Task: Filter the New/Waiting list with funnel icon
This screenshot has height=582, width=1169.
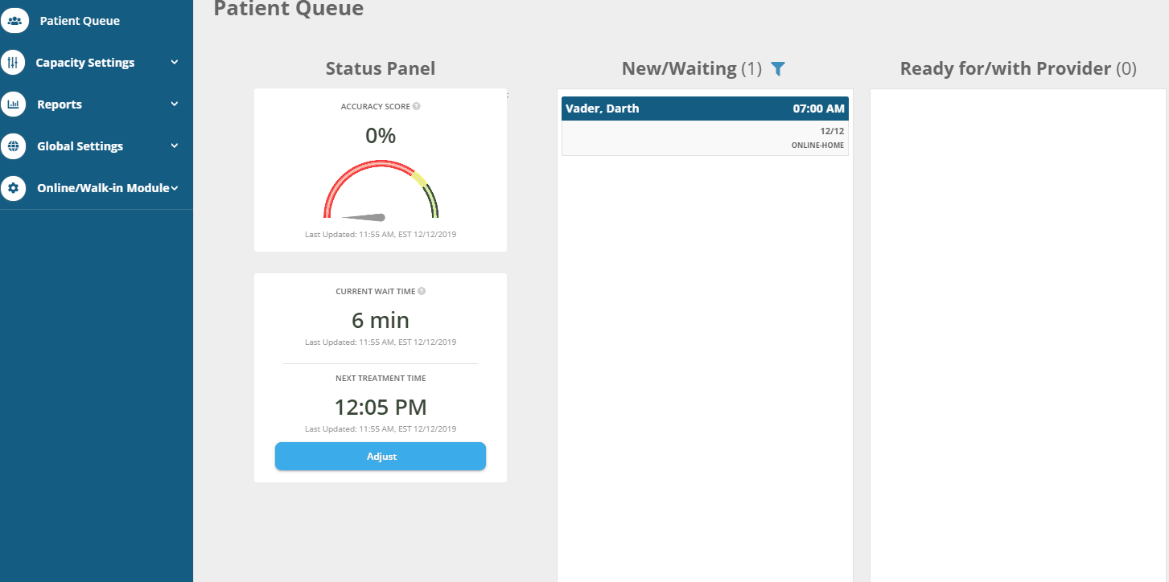Action: click(777, 69)
